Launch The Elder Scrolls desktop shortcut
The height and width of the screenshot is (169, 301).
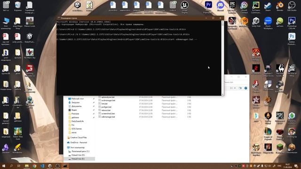pyautogui.click(x=280, y=70)
